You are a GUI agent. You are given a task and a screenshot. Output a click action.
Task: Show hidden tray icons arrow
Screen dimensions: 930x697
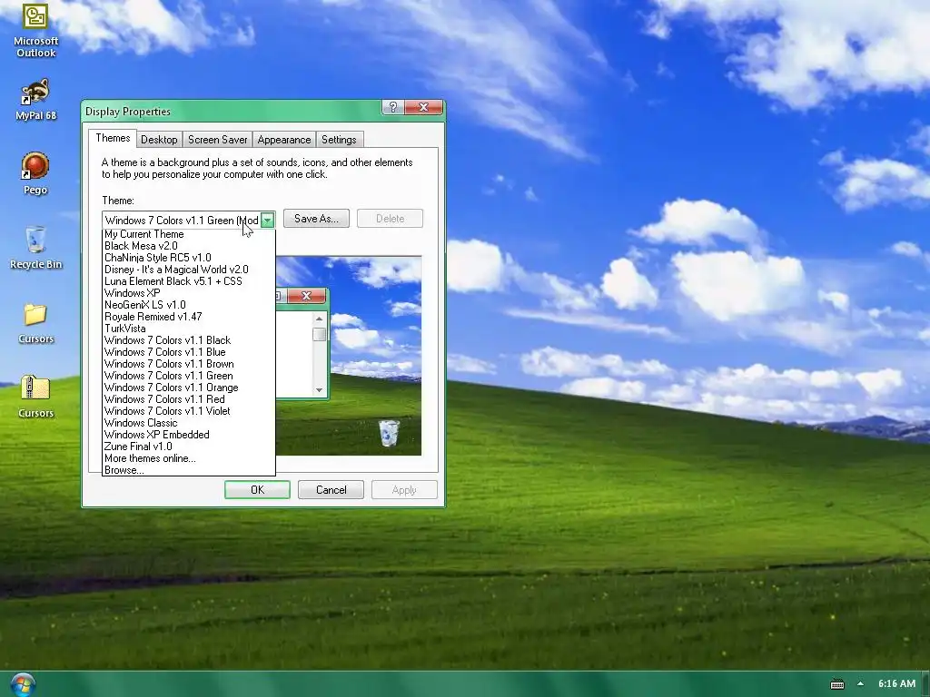(860, 683)
